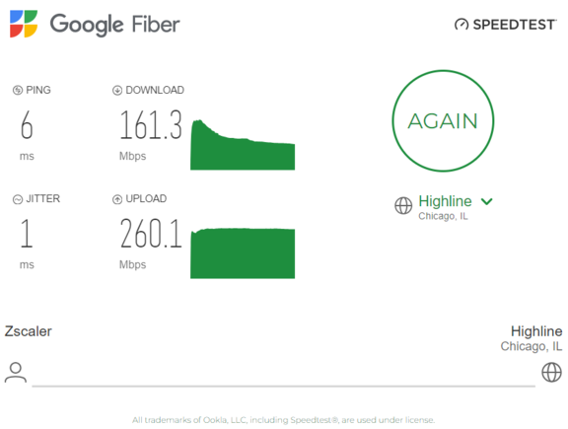Click the user profile icon under Zscaler
The width and height of the screenshot is (568, 429).
16,372
